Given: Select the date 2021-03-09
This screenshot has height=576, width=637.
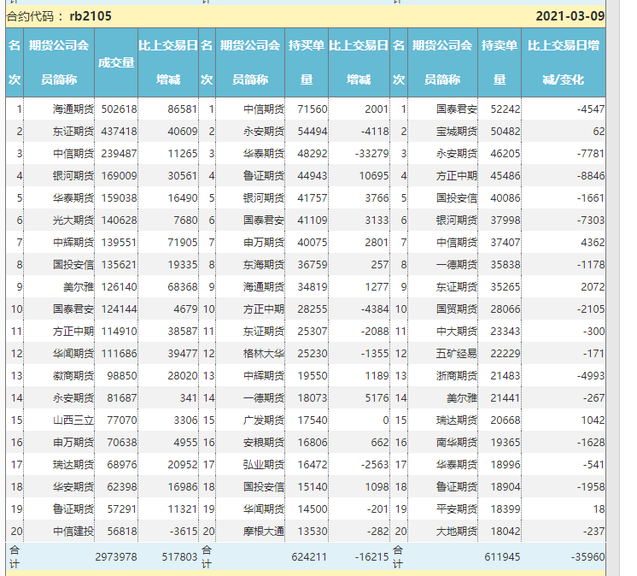Looking at the screenshot, I should [570, 16].
